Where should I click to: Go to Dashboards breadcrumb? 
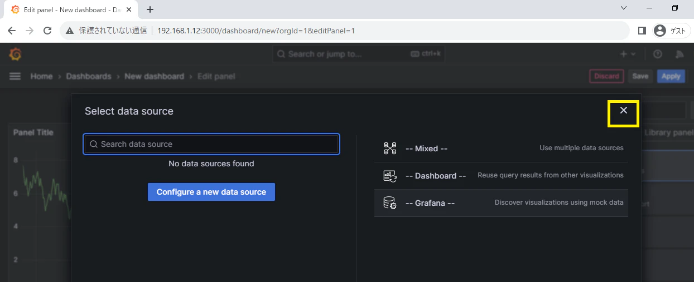pos(89,76)
